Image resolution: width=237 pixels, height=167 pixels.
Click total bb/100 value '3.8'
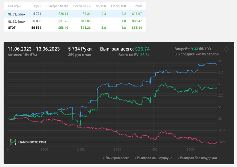tap(104, 28)
